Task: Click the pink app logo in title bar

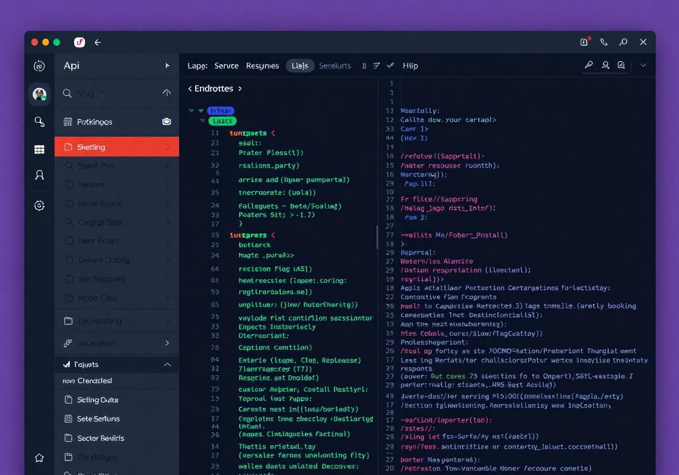Action: [x=80, y=42]
